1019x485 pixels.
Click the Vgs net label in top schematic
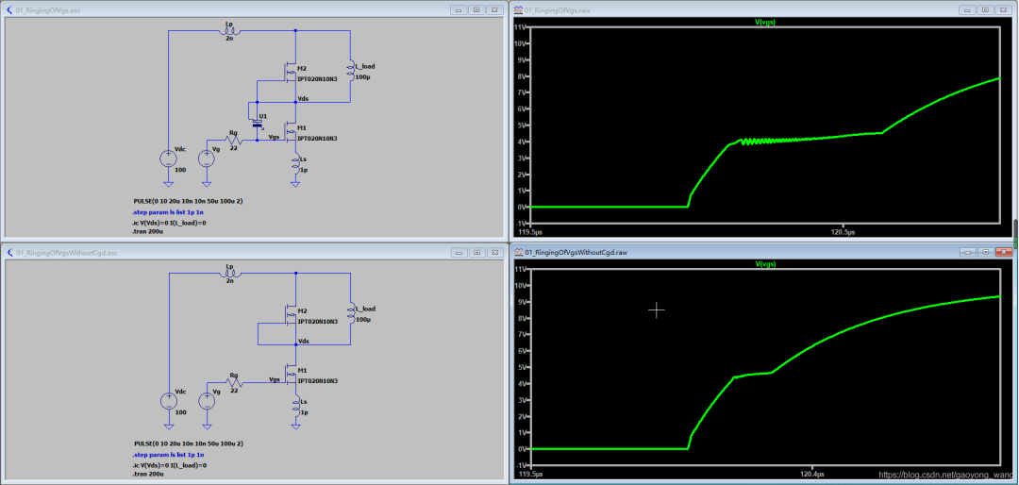click(x=275, y=137)
